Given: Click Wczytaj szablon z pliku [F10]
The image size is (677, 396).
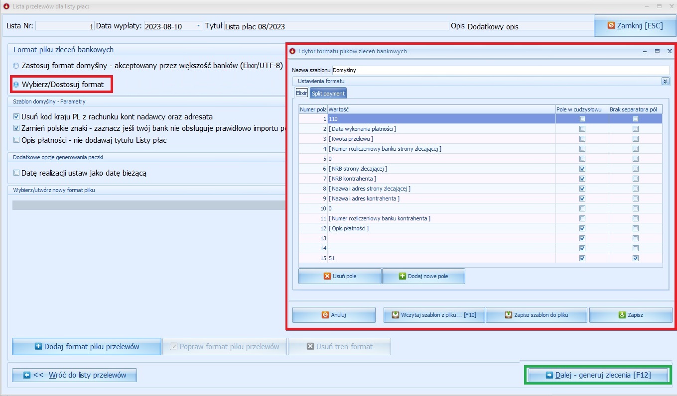Looking at the screenshot, I should (434, 315).
